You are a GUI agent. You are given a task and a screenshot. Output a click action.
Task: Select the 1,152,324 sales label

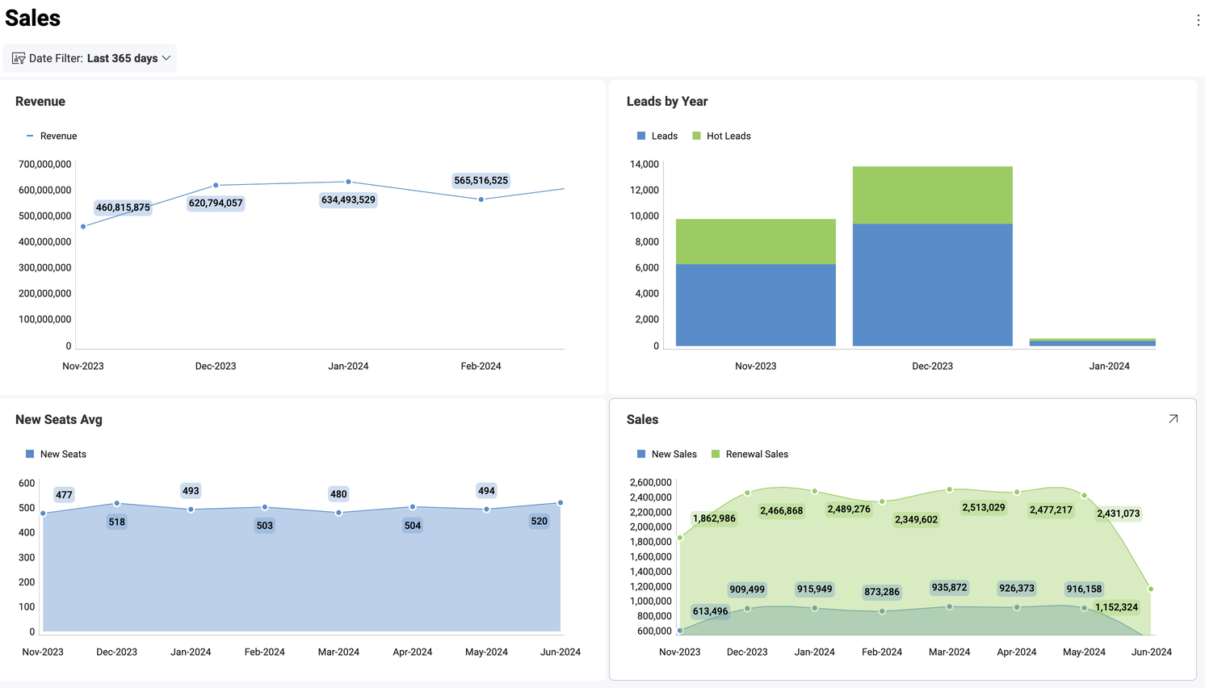(x=1117, y=606)
